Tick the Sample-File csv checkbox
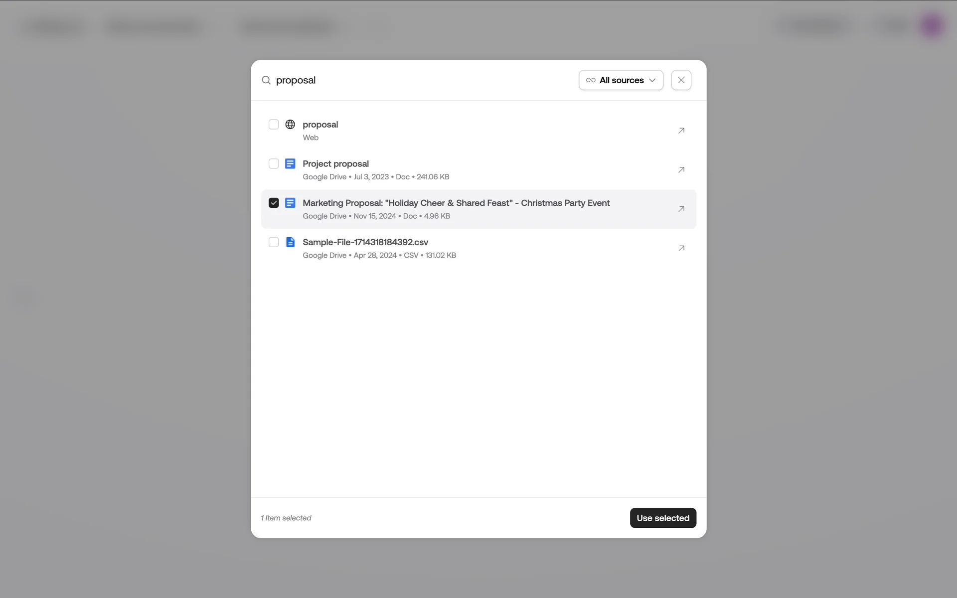Screen dimensions: 957x598 (x=274, y=242)
